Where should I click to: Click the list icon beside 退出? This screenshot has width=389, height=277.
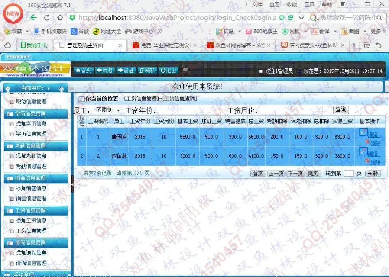pyautogui.click(x=185, y=71)
